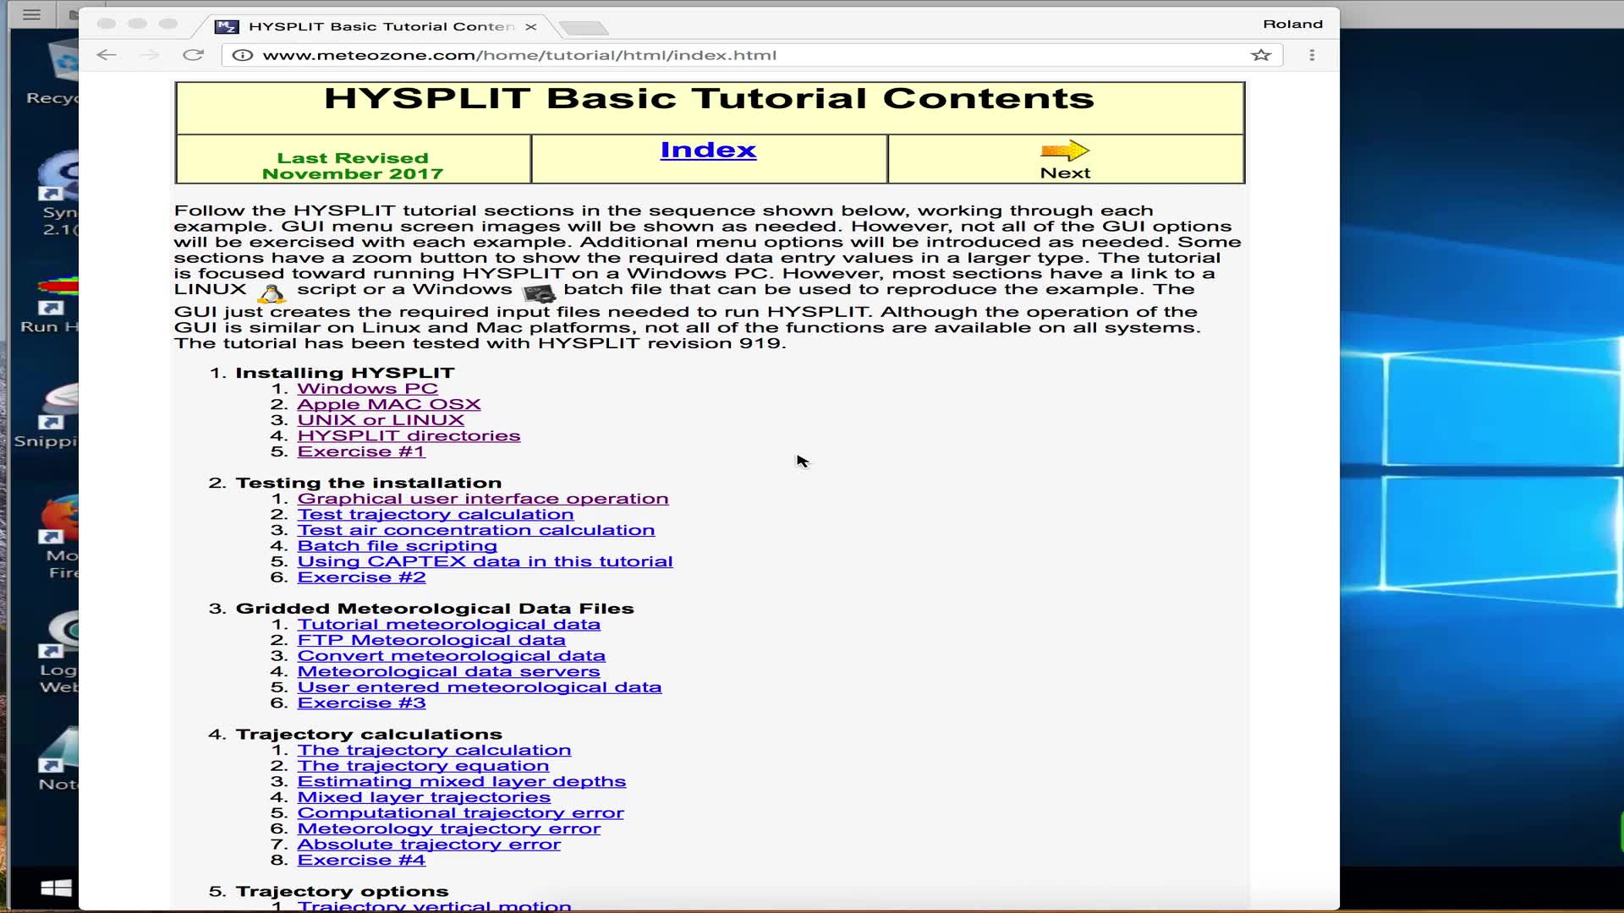View site information icon in address bar
Screen dimensions: 1624x913
(x=242, y=55)
